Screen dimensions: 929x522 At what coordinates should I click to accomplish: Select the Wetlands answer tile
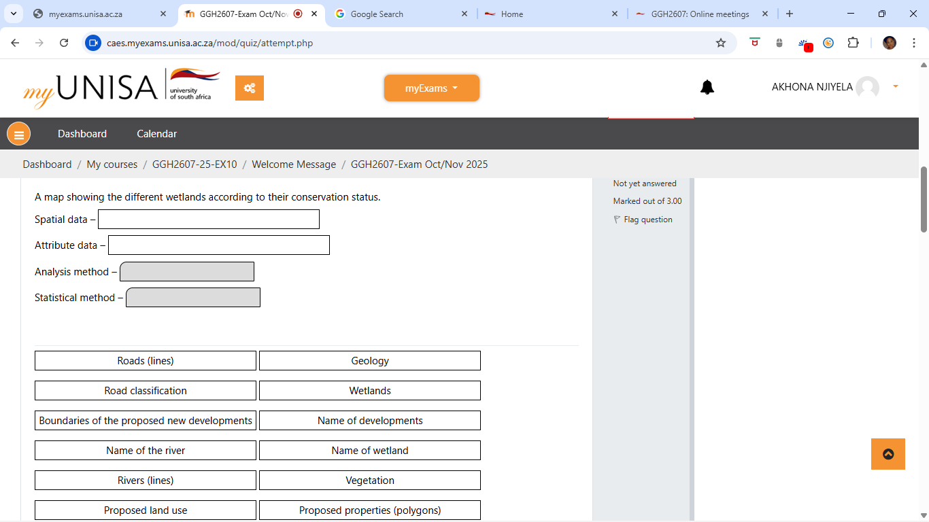pos(370,391)
